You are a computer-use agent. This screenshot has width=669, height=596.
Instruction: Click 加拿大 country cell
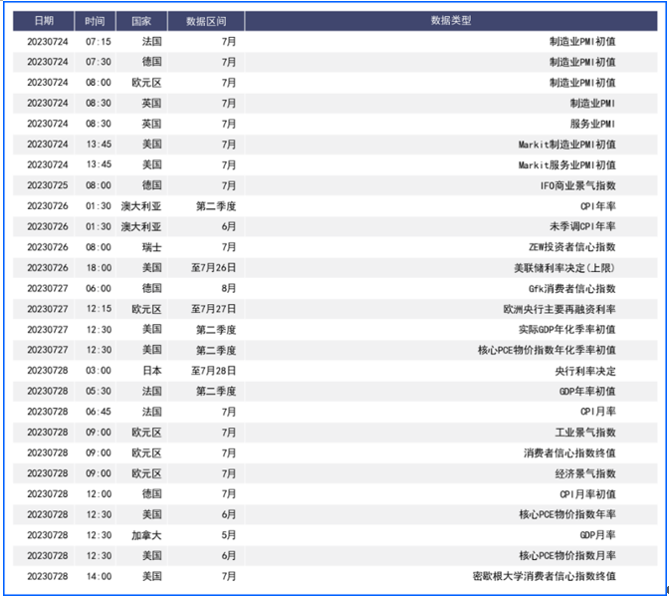click(146, 535)
